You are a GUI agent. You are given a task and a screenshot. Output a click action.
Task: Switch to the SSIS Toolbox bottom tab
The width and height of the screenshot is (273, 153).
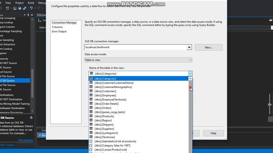point(8,145)
